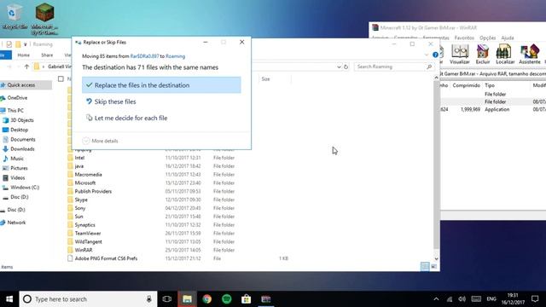Viewport: 546px width, 307px height.
Task: Open Explorer help icon
Action: coord(435,55)
